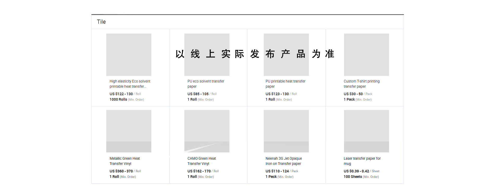
Task: Click Laser transfer paper for mug title
Action: coord(362,161)
